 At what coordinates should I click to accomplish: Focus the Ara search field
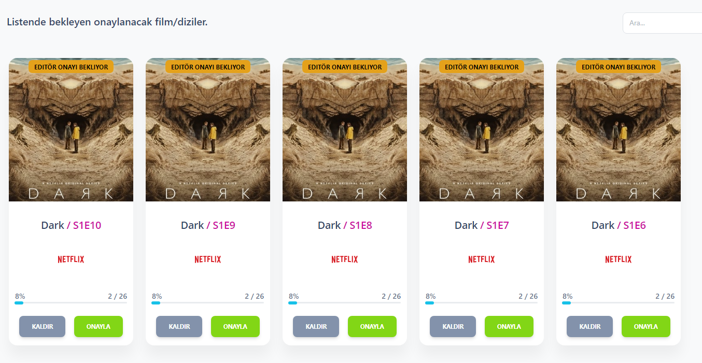click(663, 23)
